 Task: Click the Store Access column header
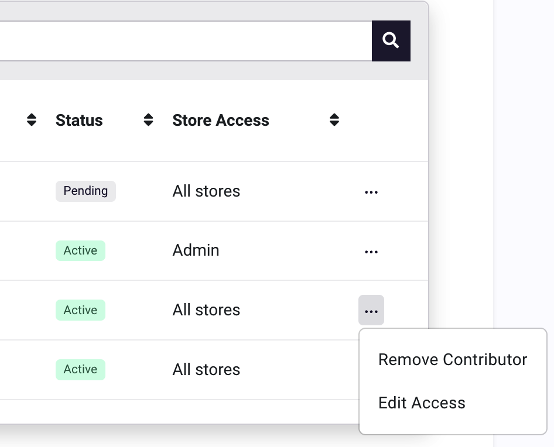[220, 121]
